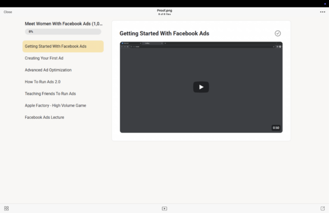Show the grid view of files
Image resolution: width=329 pixels, height=213 pixels.
[x=6, y=208]
